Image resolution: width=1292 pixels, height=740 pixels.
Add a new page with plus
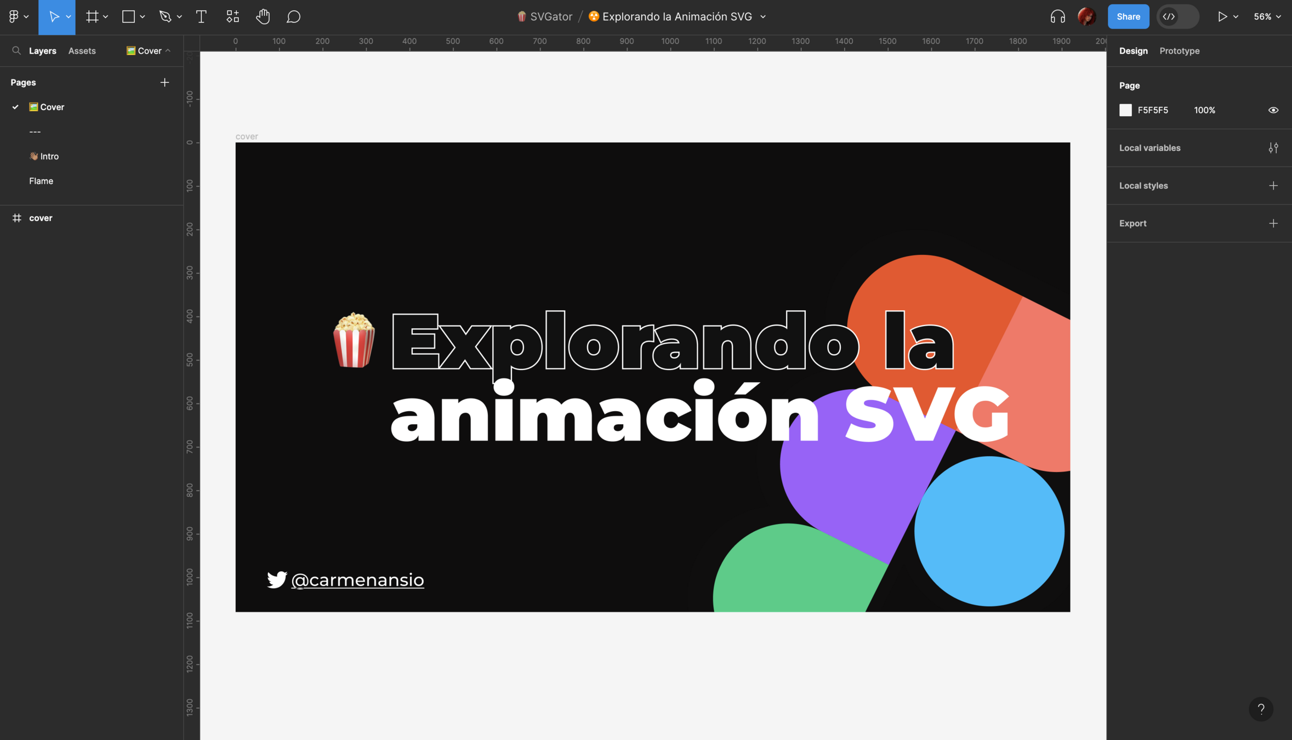tap(164, 82)
